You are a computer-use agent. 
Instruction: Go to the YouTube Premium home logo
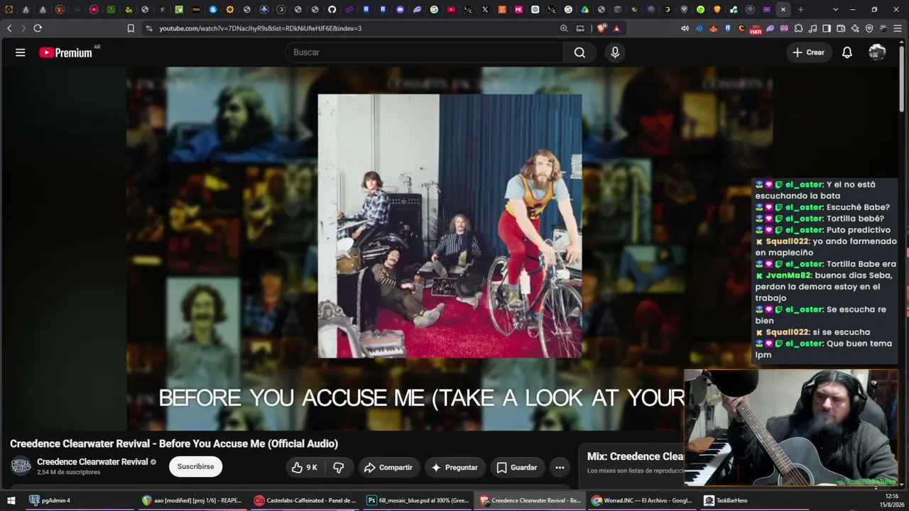click(x=66, y=53)
